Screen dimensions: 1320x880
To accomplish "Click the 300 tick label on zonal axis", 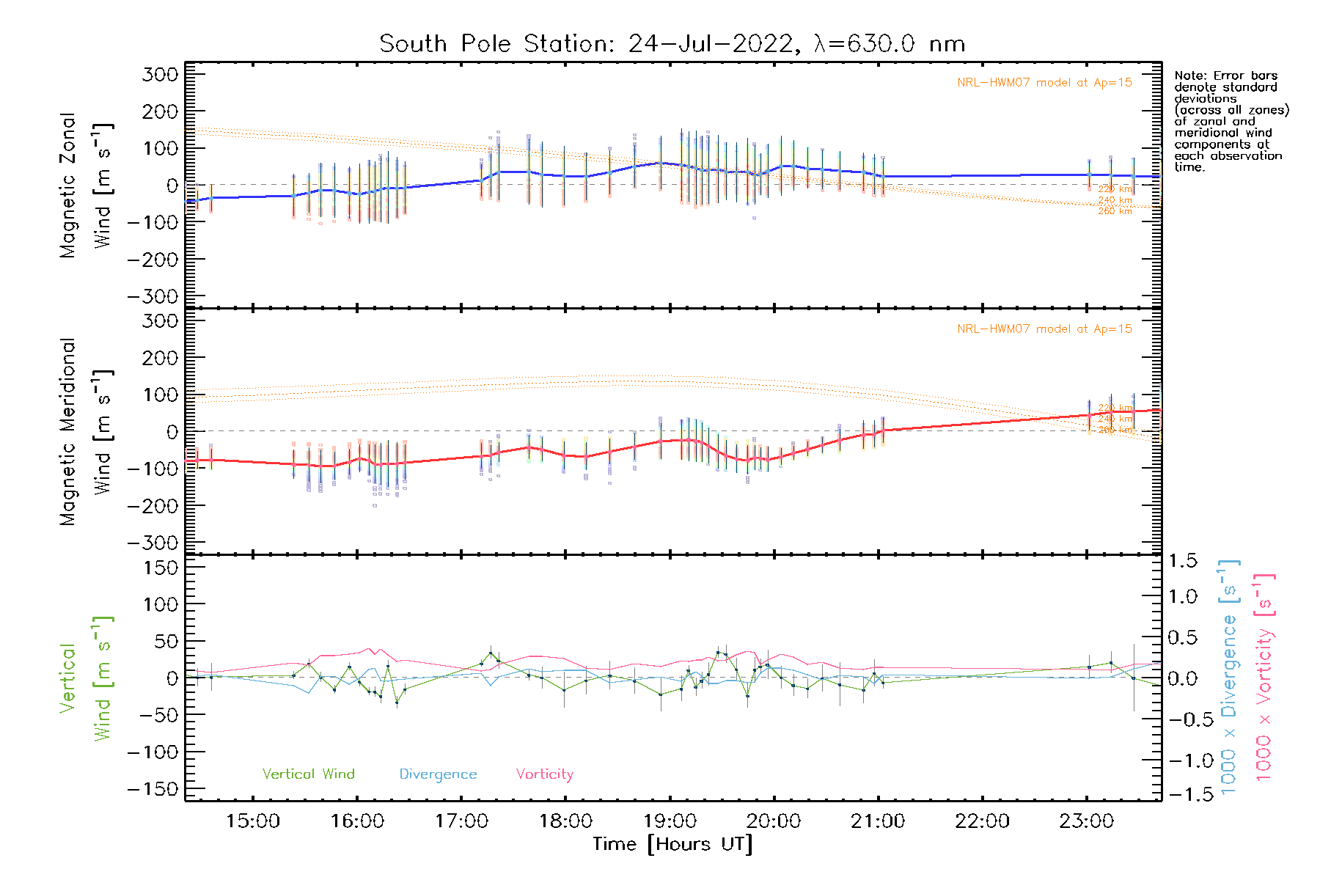I will coord(160,74).
